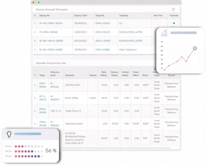The width and height of the screenshot is (206, 166).
Task: Click the İsteyen column header
Action: [93, 75]
